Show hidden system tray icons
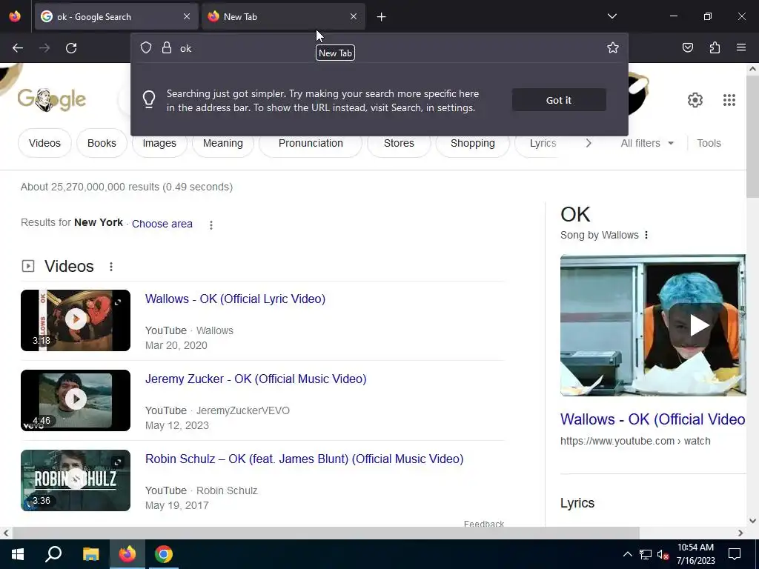 [x=627, y=554]
